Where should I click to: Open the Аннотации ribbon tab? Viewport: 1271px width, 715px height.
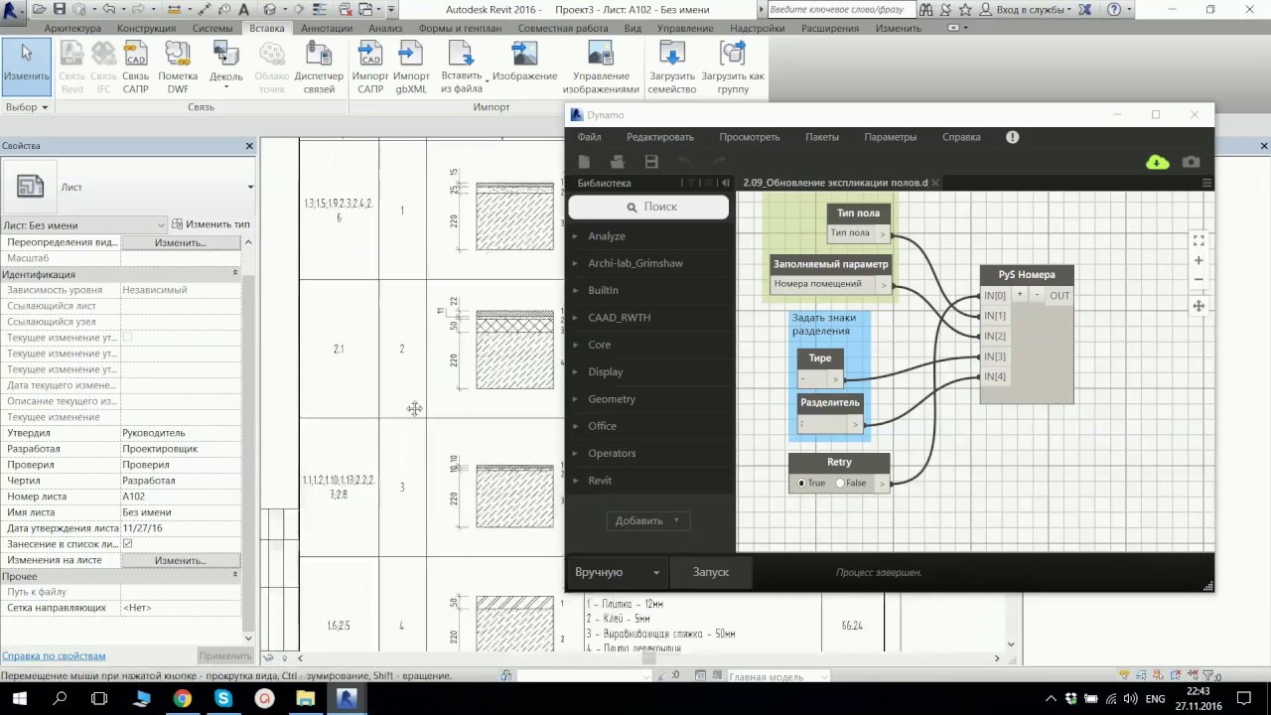click(327, 29)
